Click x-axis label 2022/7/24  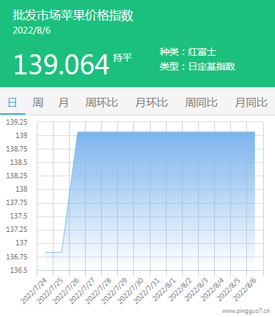(33, 291)
